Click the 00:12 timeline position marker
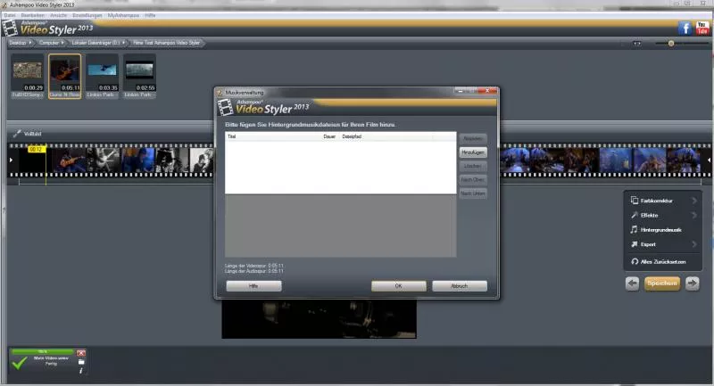 (37, 149)
